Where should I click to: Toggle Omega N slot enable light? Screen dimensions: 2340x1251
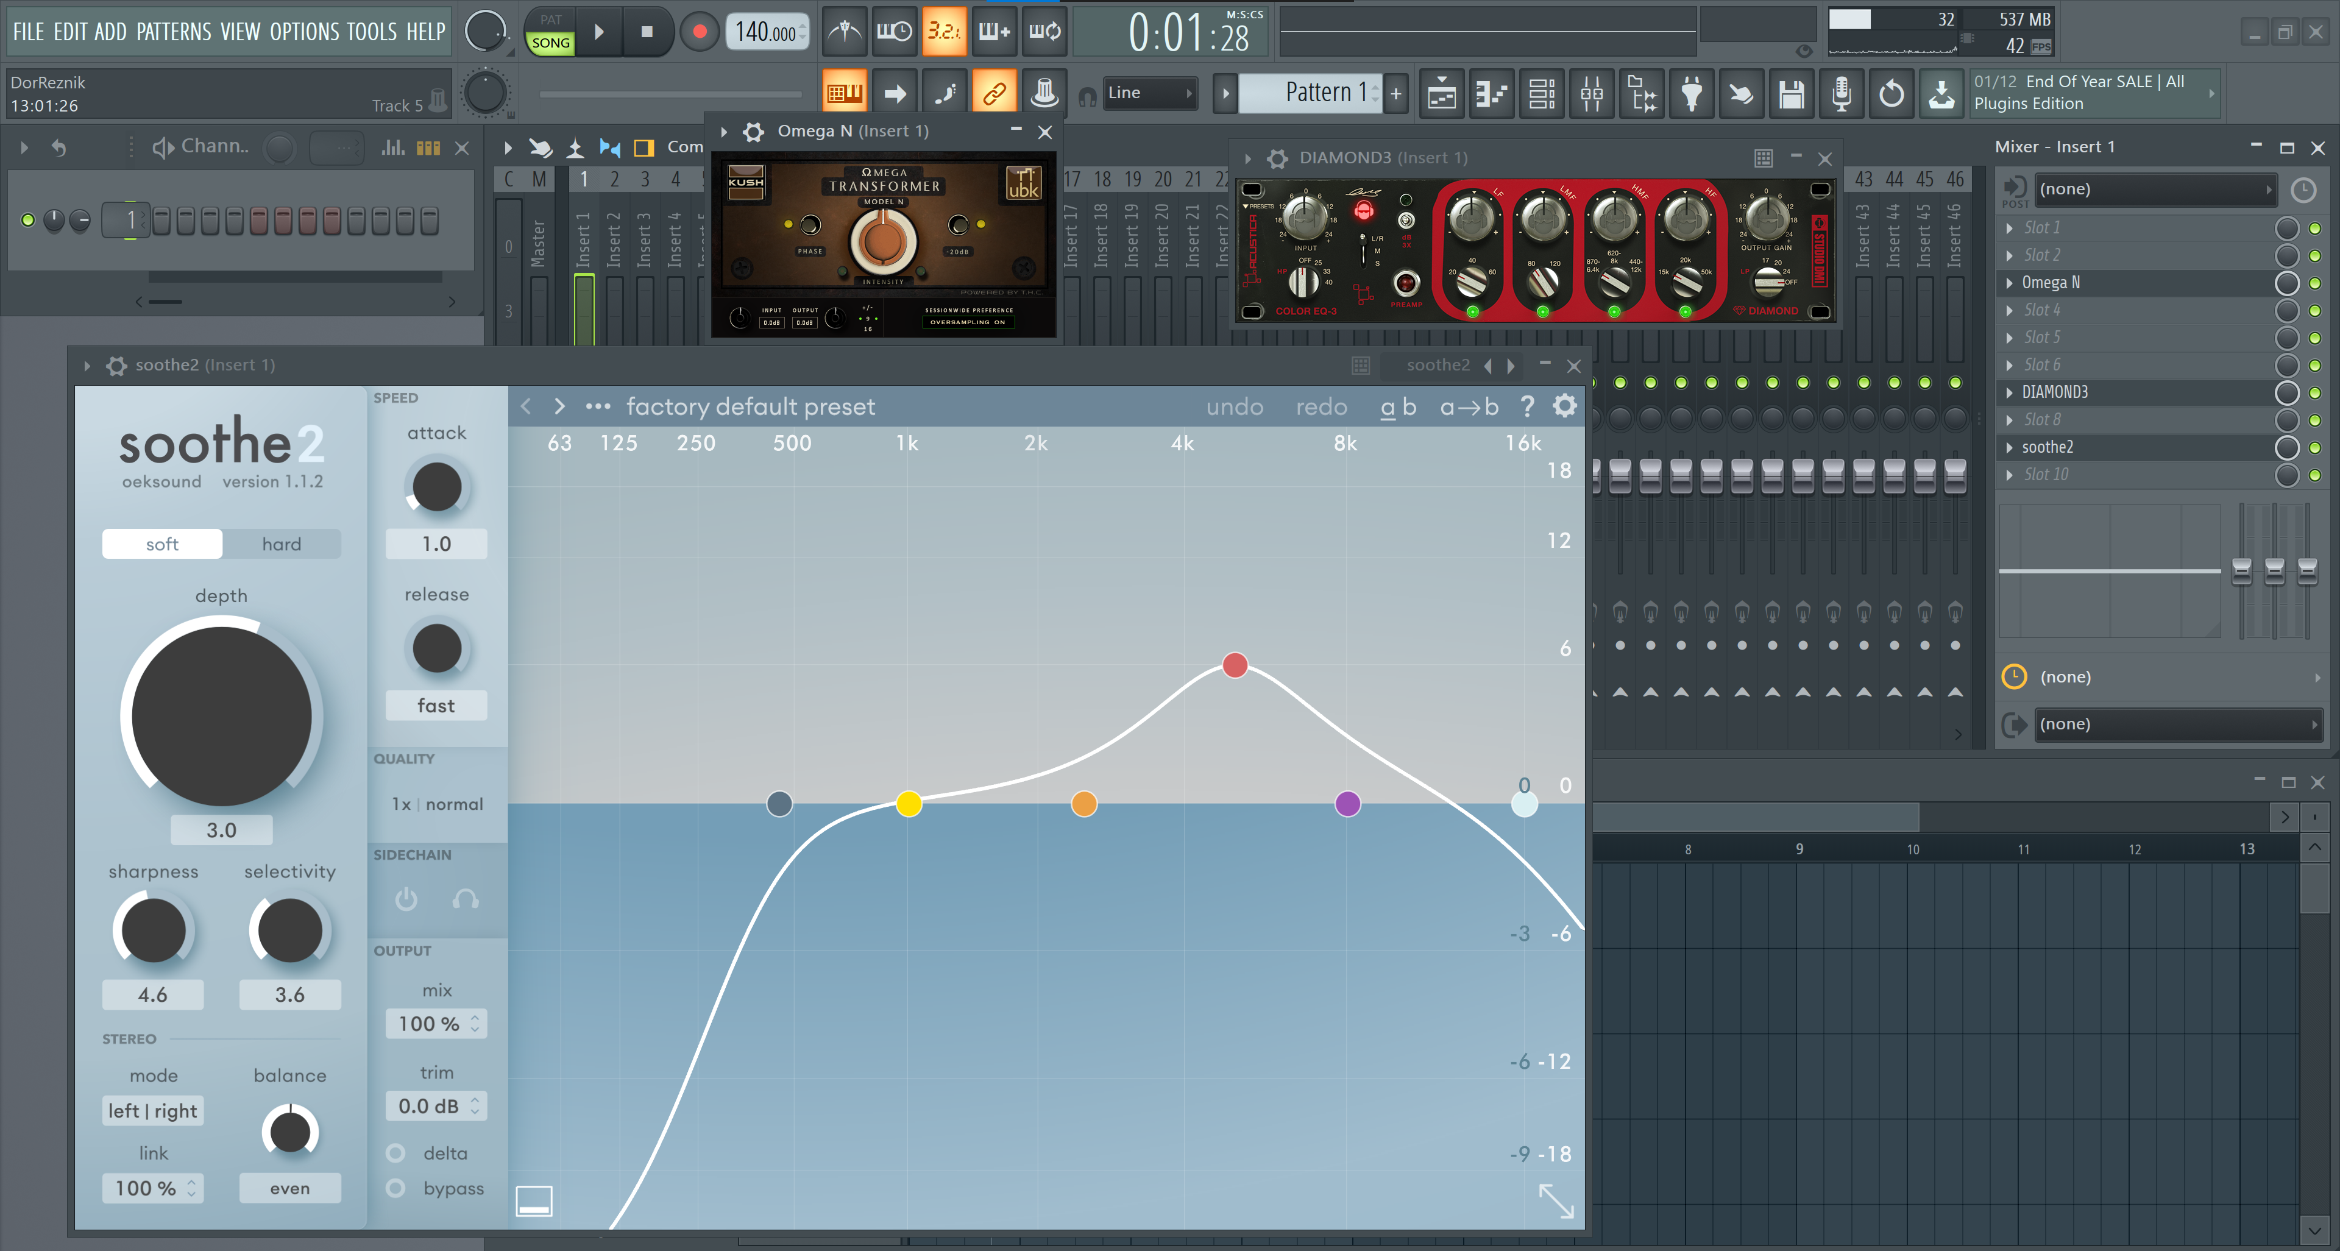coord(2314,283)
